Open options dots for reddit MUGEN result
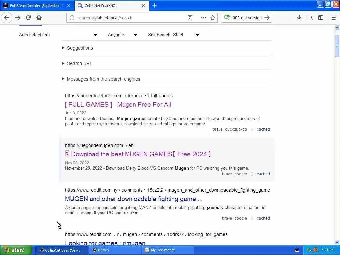 252,218
